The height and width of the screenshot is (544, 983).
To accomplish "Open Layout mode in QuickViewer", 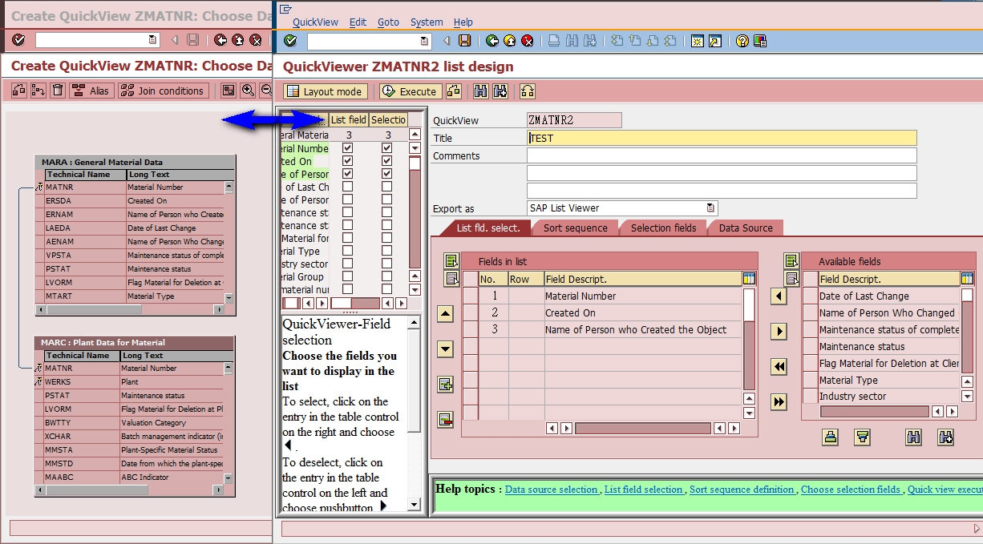I will pos(325,91).
